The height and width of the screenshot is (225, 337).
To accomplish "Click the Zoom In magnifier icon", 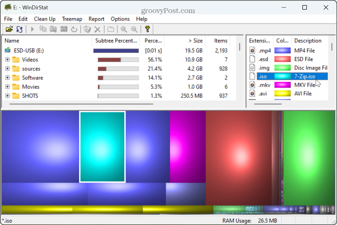I will click(124, 29).
